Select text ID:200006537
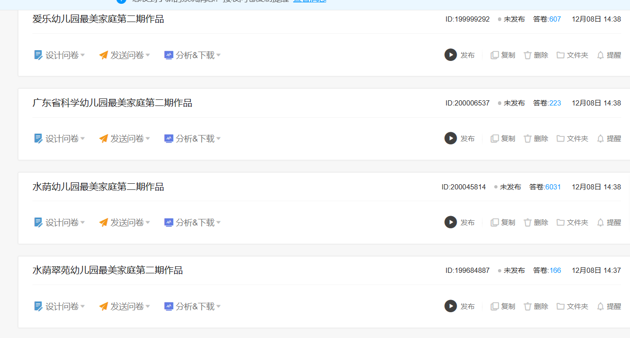 point(467,103)
